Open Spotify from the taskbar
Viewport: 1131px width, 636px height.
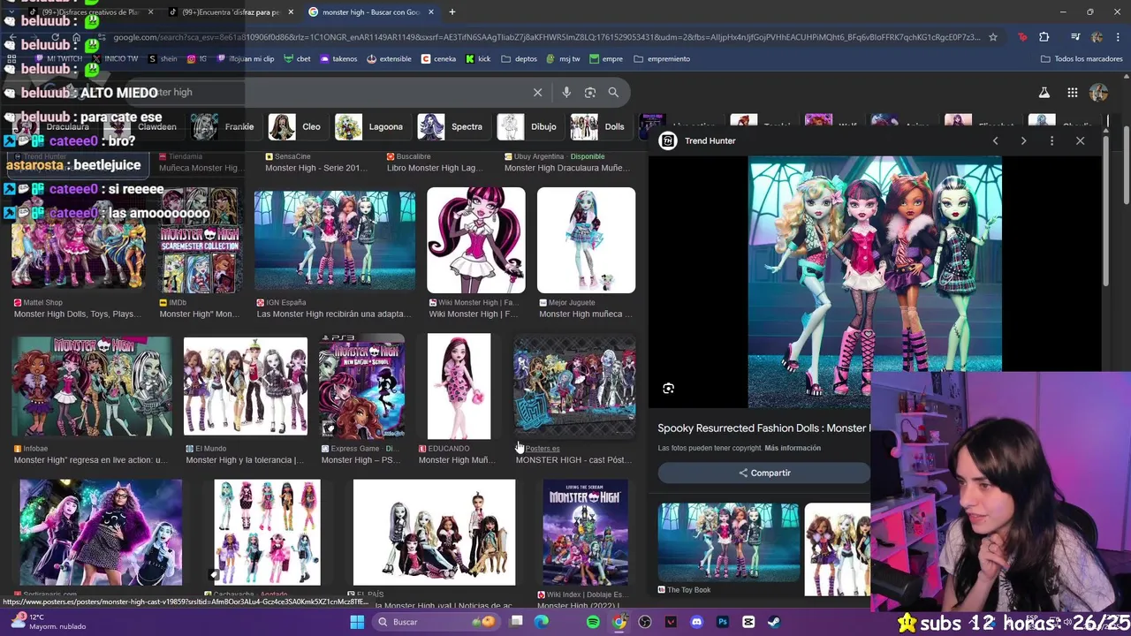tap(593, 622)
